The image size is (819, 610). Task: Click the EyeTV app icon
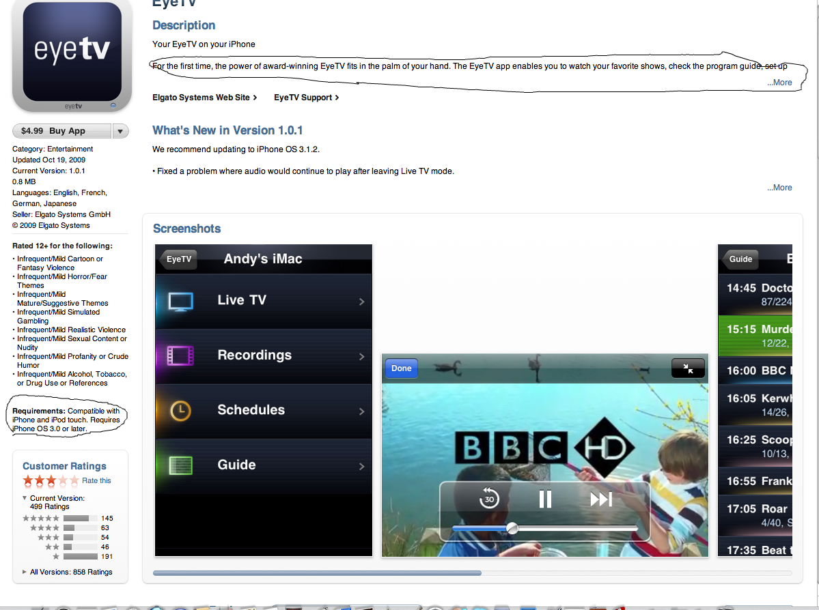pos(72,55)
